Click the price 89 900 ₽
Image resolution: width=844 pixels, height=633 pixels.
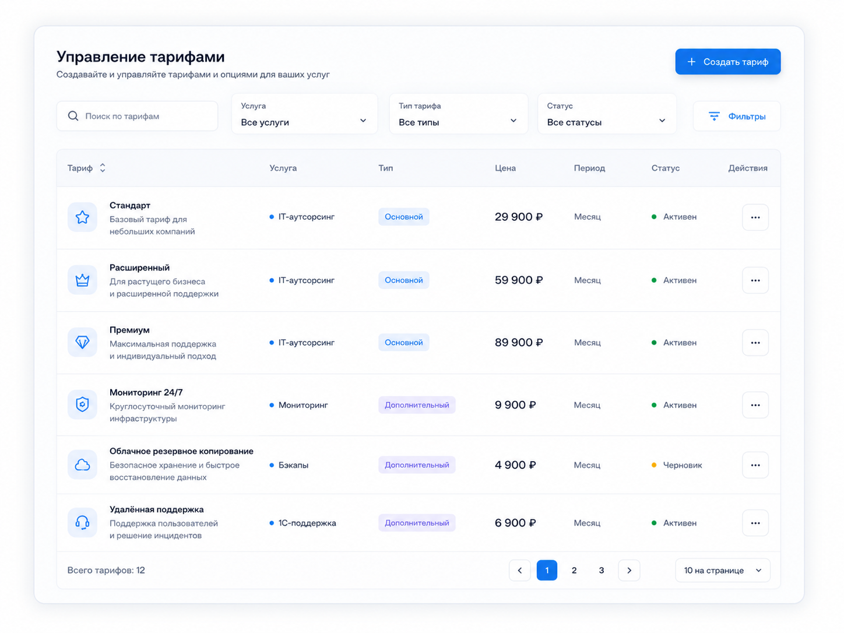point(519,343)
